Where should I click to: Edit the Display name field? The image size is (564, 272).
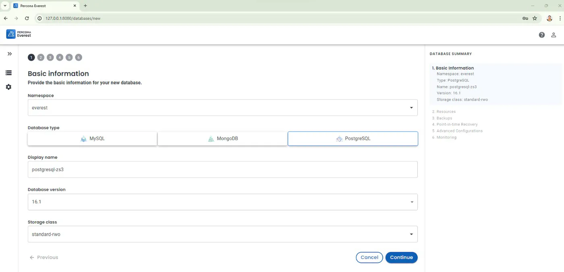pos(222,170)
